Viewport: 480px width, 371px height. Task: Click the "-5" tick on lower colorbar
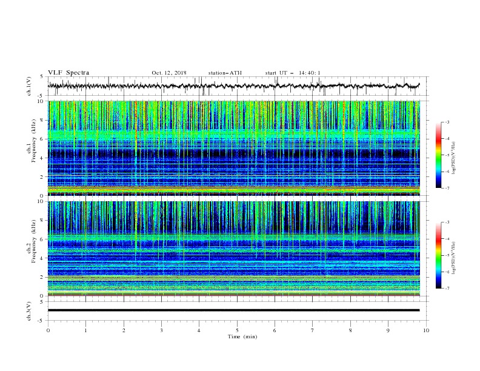tap(447, 255)
